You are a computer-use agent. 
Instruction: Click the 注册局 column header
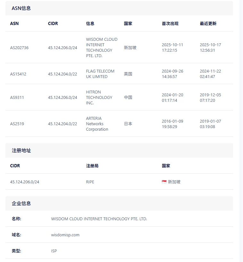pyautogui.click(x=92, y=166)
